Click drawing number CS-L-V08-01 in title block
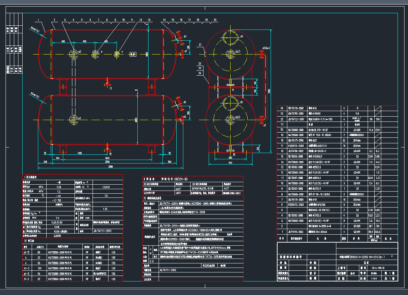The width and height of the screenshot is (408, 295). (x=377, y=268)
